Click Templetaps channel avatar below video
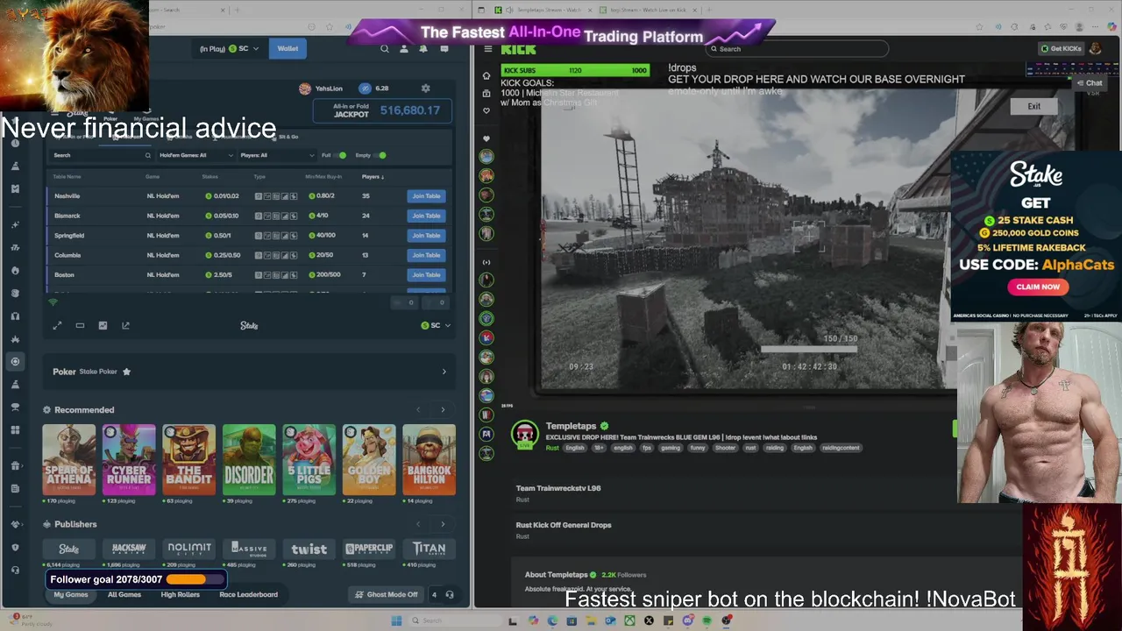Viewport: 1122px width, 631px height. click(524, 435)
